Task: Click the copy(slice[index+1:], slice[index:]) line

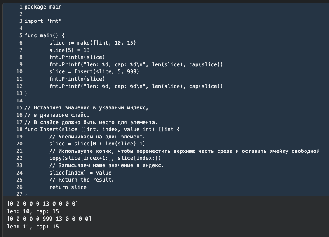Action: 105,158
